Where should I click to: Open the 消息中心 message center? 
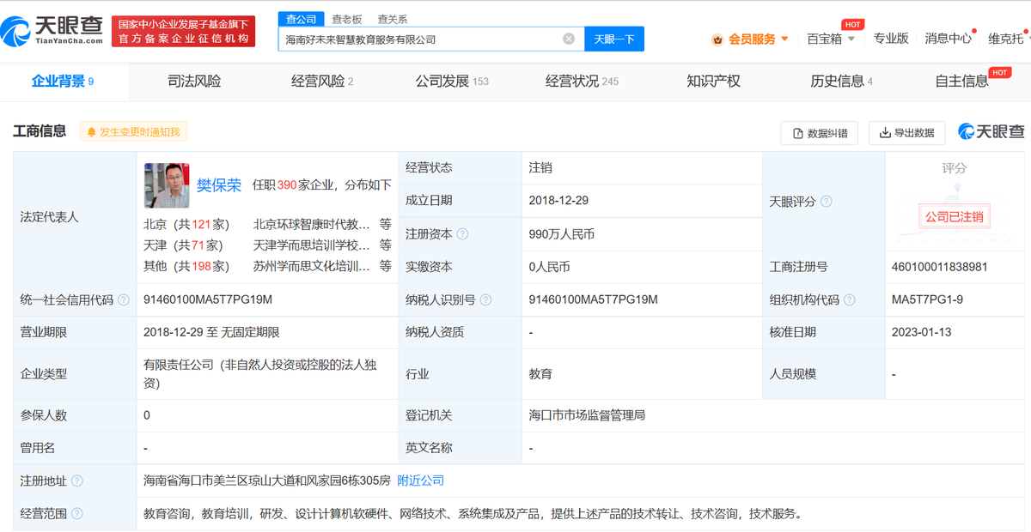(948, 39)
